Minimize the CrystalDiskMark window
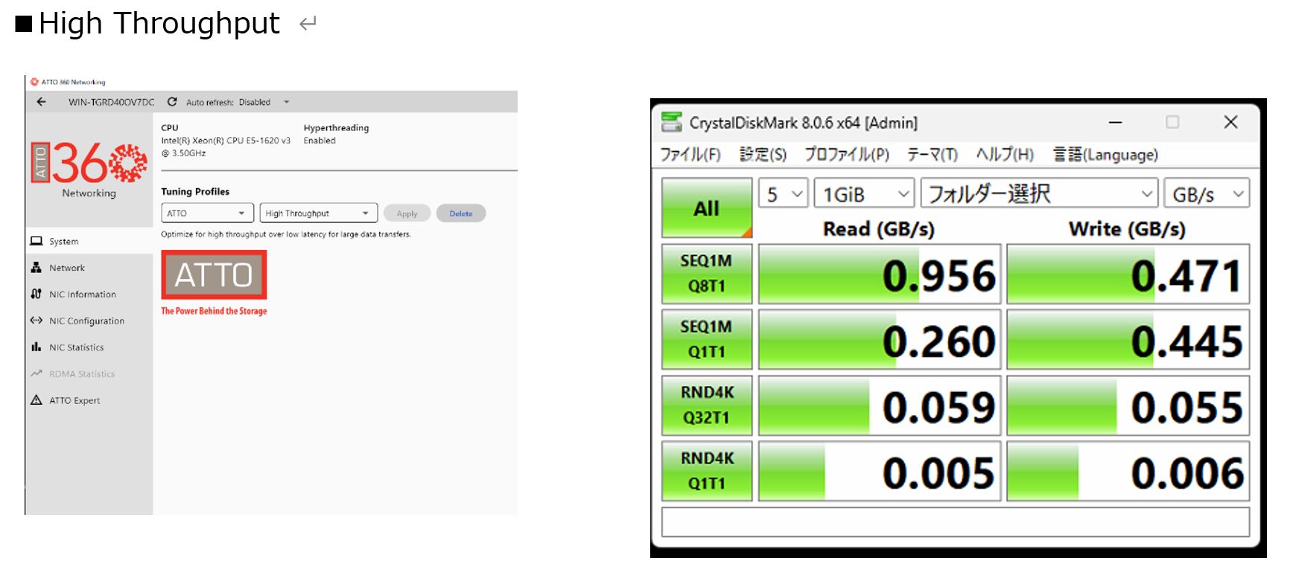The image size is (1296, 564). tap(1115, 122)
